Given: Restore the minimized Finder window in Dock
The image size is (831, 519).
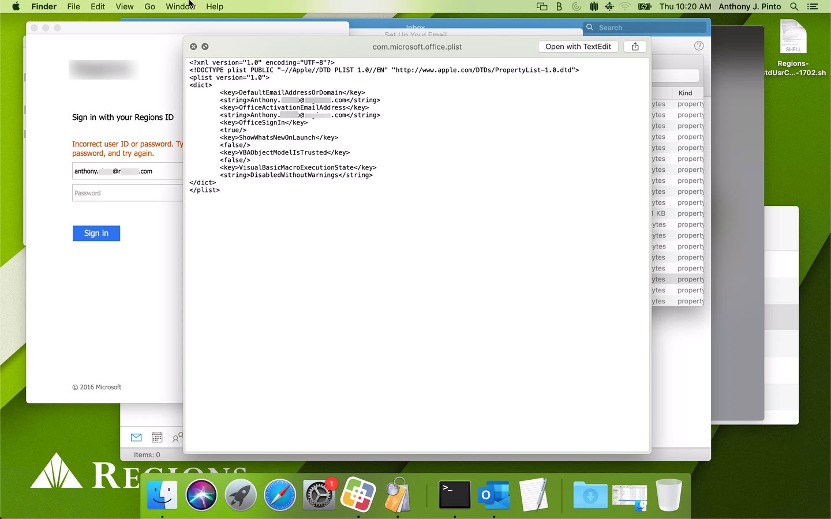Looking at the screenshot, I should tap(630, 498).
